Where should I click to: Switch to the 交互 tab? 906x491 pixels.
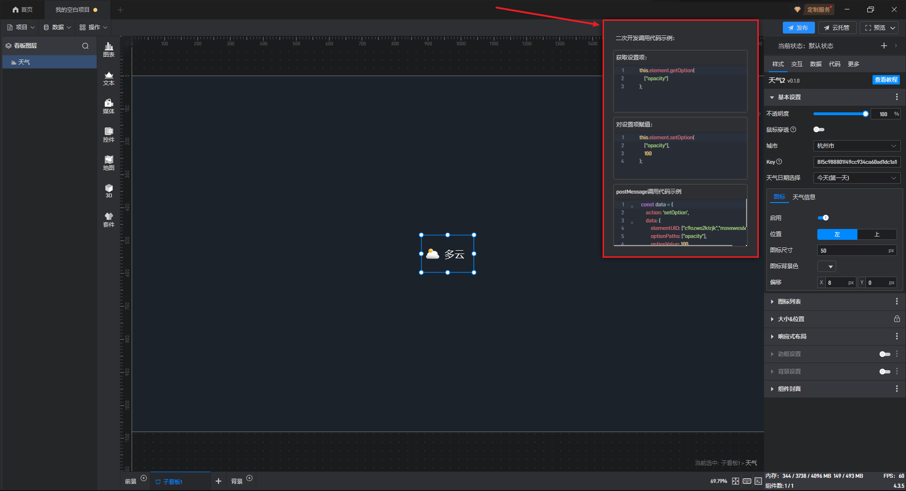[x=797, y=64]
